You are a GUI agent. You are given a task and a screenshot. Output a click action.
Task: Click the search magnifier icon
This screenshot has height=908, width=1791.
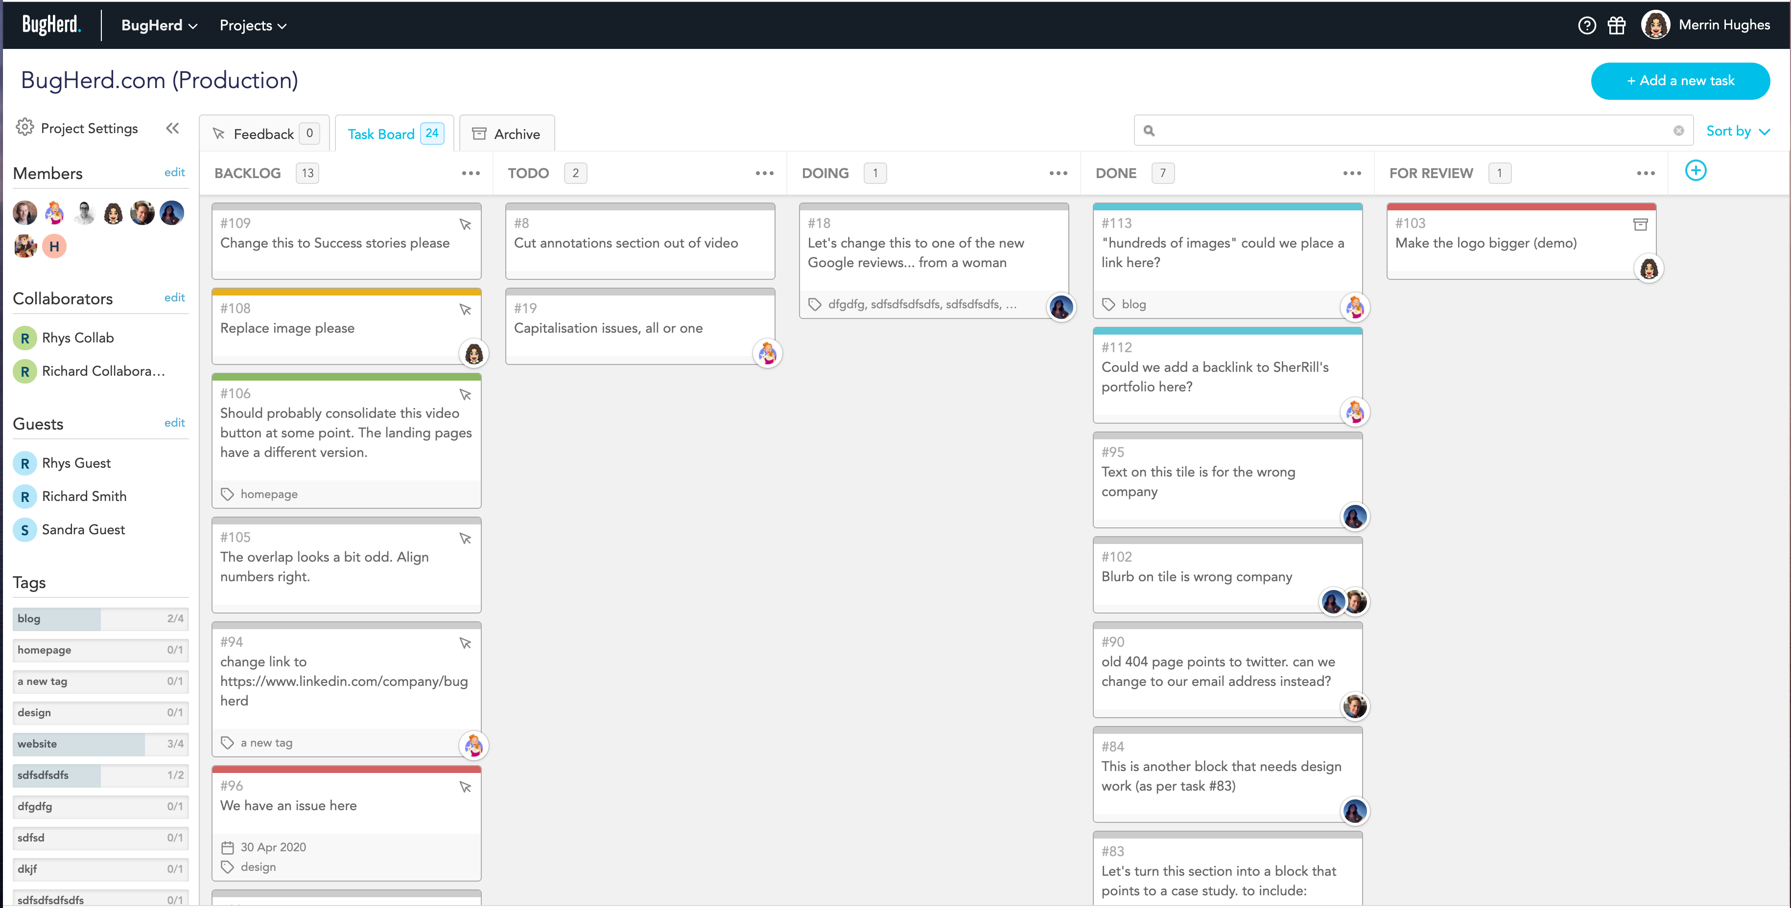1149,131
